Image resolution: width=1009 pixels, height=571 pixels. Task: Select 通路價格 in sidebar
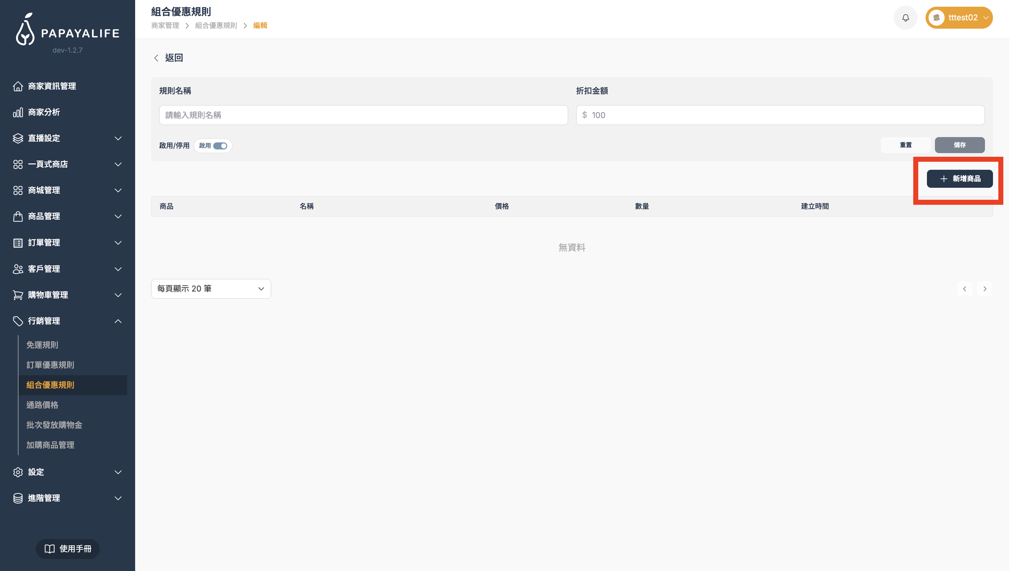click(42, 405)
